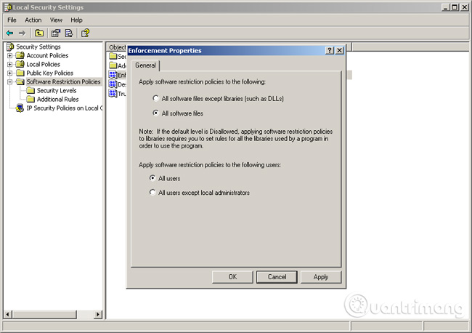
Task: Click the Software Restriction Policies folder icon
Action: pyautogui.click(x=20, y=81)
